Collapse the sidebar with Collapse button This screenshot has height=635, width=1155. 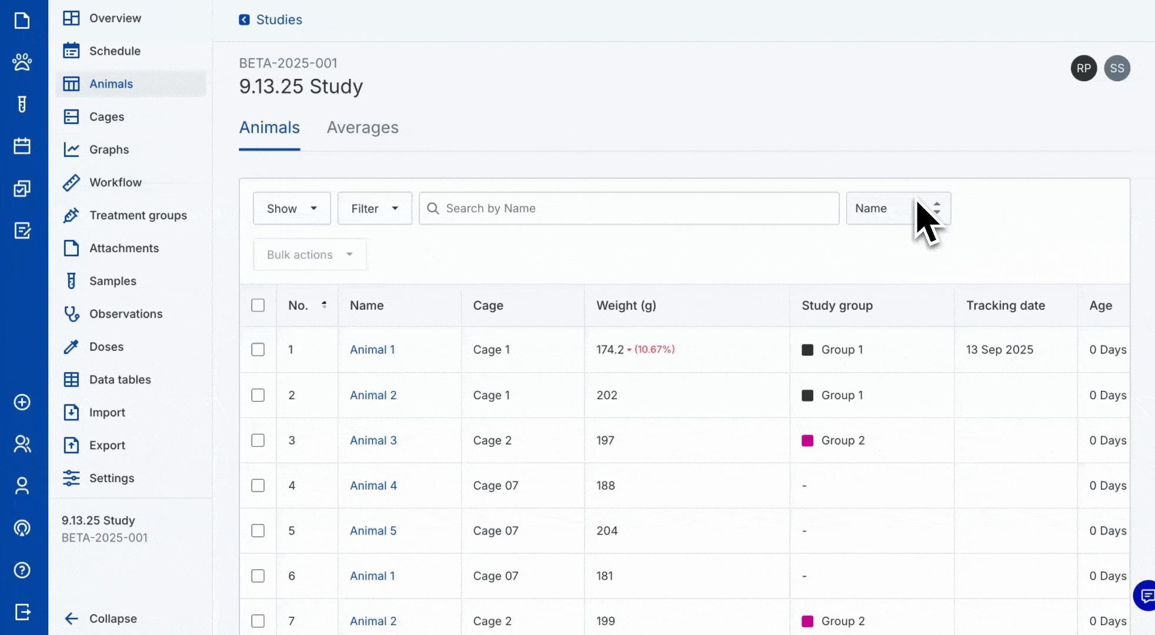tap(100, 619)
